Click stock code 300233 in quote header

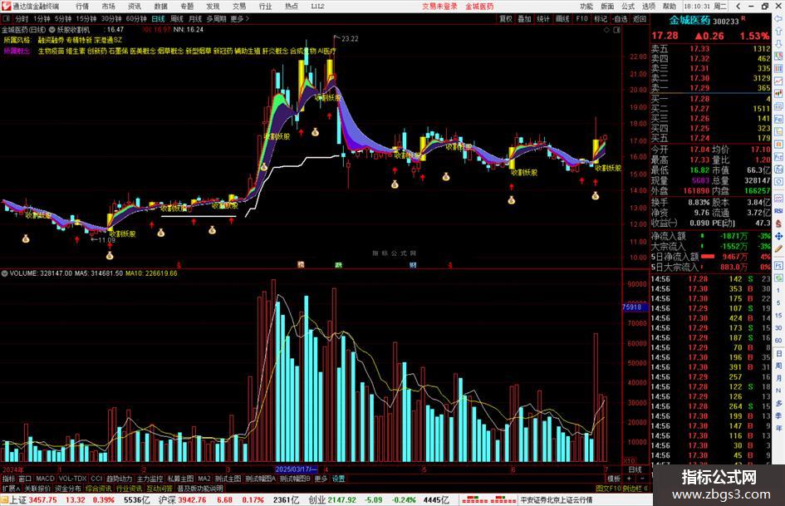(726, 21)
